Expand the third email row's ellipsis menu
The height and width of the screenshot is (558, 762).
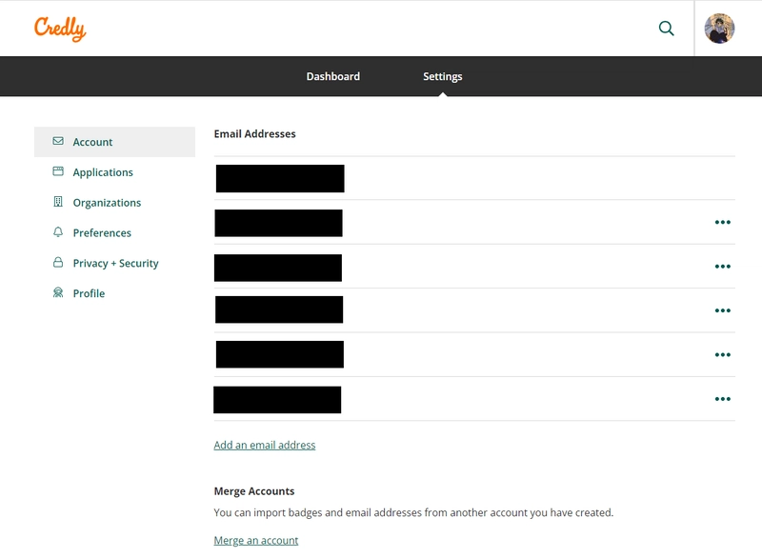[722, 267]
